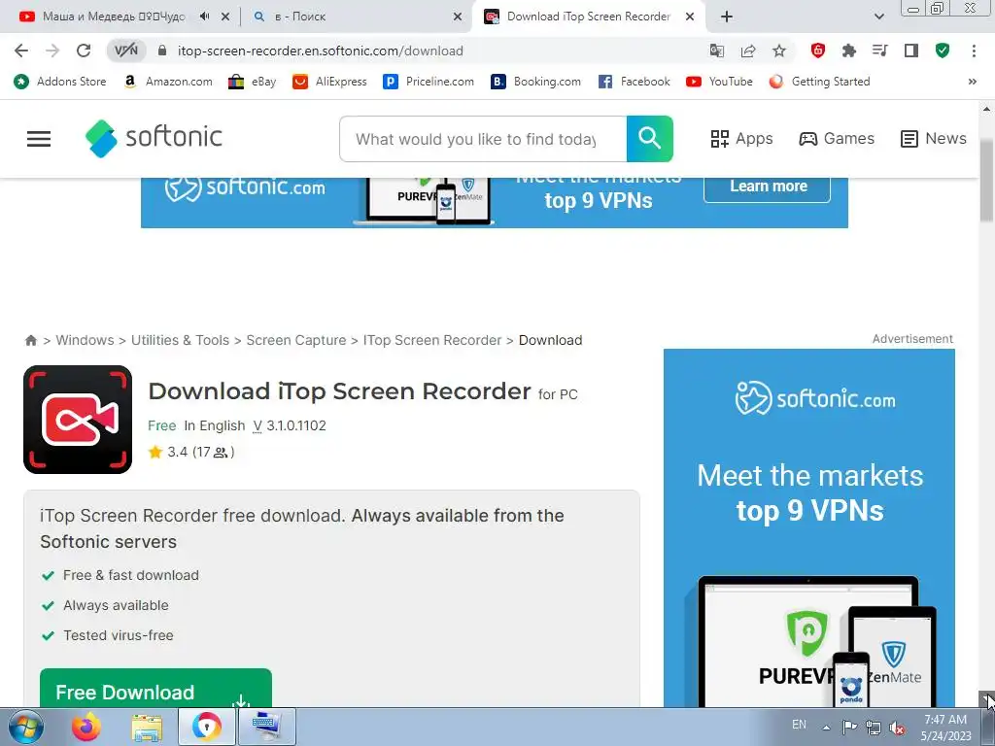The width and height of the screenshot is (995, 746).
Task: Open Addons Store bookmark
Action: pos(59,82)
